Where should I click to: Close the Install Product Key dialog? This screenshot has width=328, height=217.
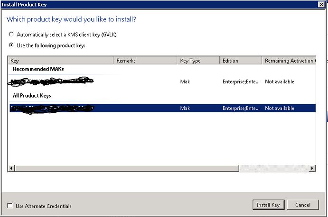[321, 4]
